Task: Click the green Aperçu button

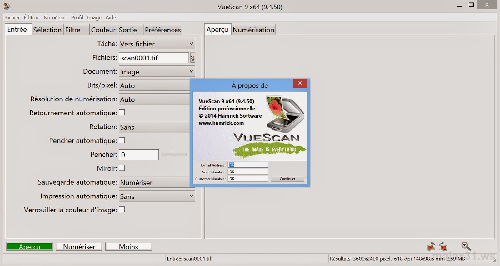Action: tap(30, 246)
